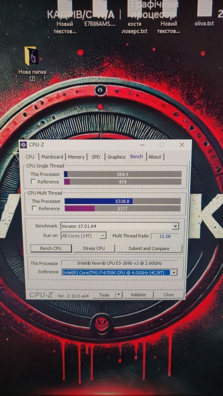
Task: Click Submit and Compare button
Action: 149,249
